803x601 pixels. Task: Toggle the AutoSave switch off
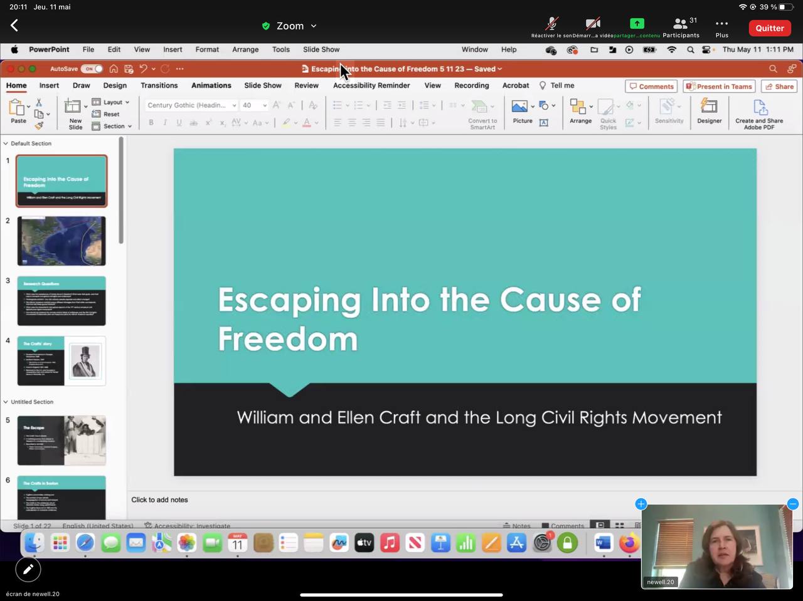93,69
